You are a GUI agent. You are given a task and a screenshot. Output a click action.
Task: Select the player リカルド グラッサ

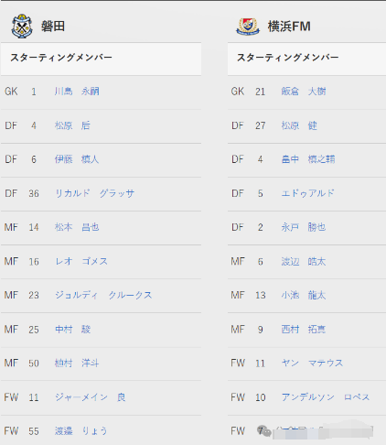[94, 193]
